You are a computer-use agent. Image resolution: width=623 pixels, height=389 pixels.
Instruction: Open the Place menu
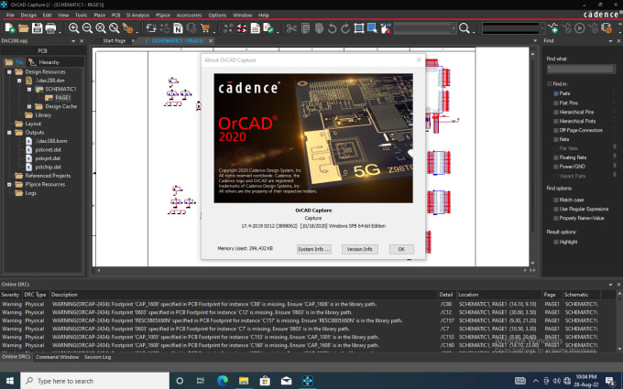(x=99, y=15)
